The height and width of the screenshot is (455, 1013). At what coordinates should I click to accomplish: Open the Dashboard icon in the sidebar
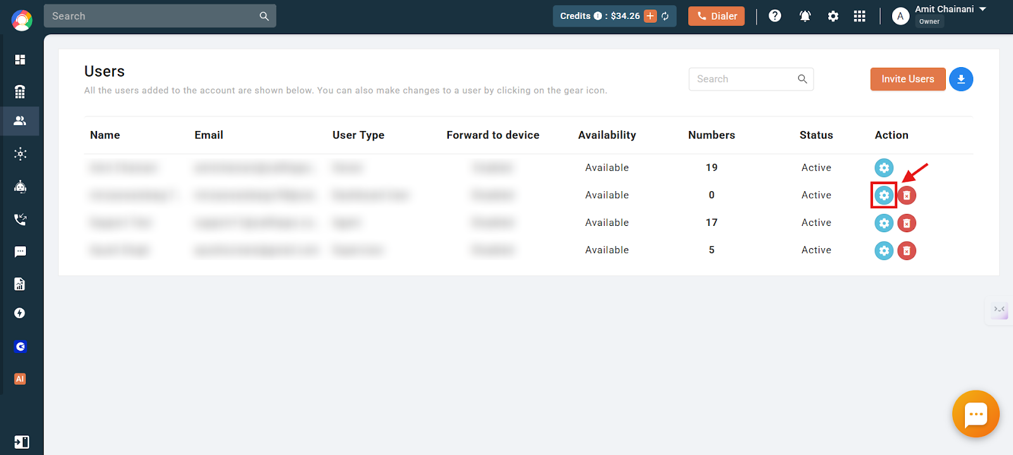click(x=20, y=59)
